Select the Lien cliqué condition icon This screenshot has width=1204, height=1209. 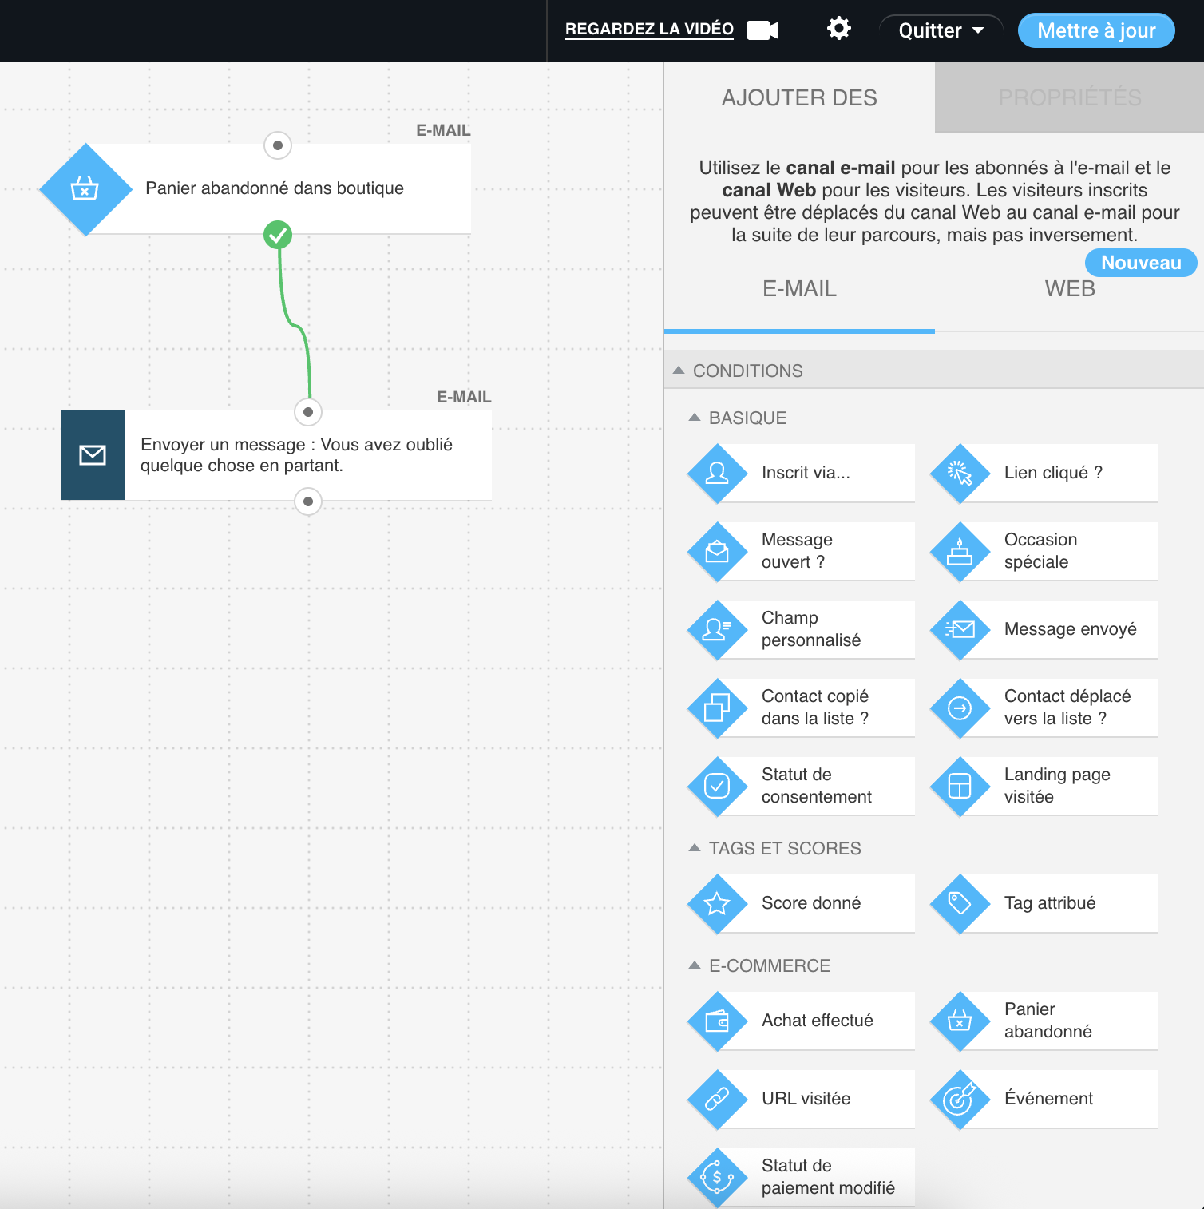click(x=960, y=473)
